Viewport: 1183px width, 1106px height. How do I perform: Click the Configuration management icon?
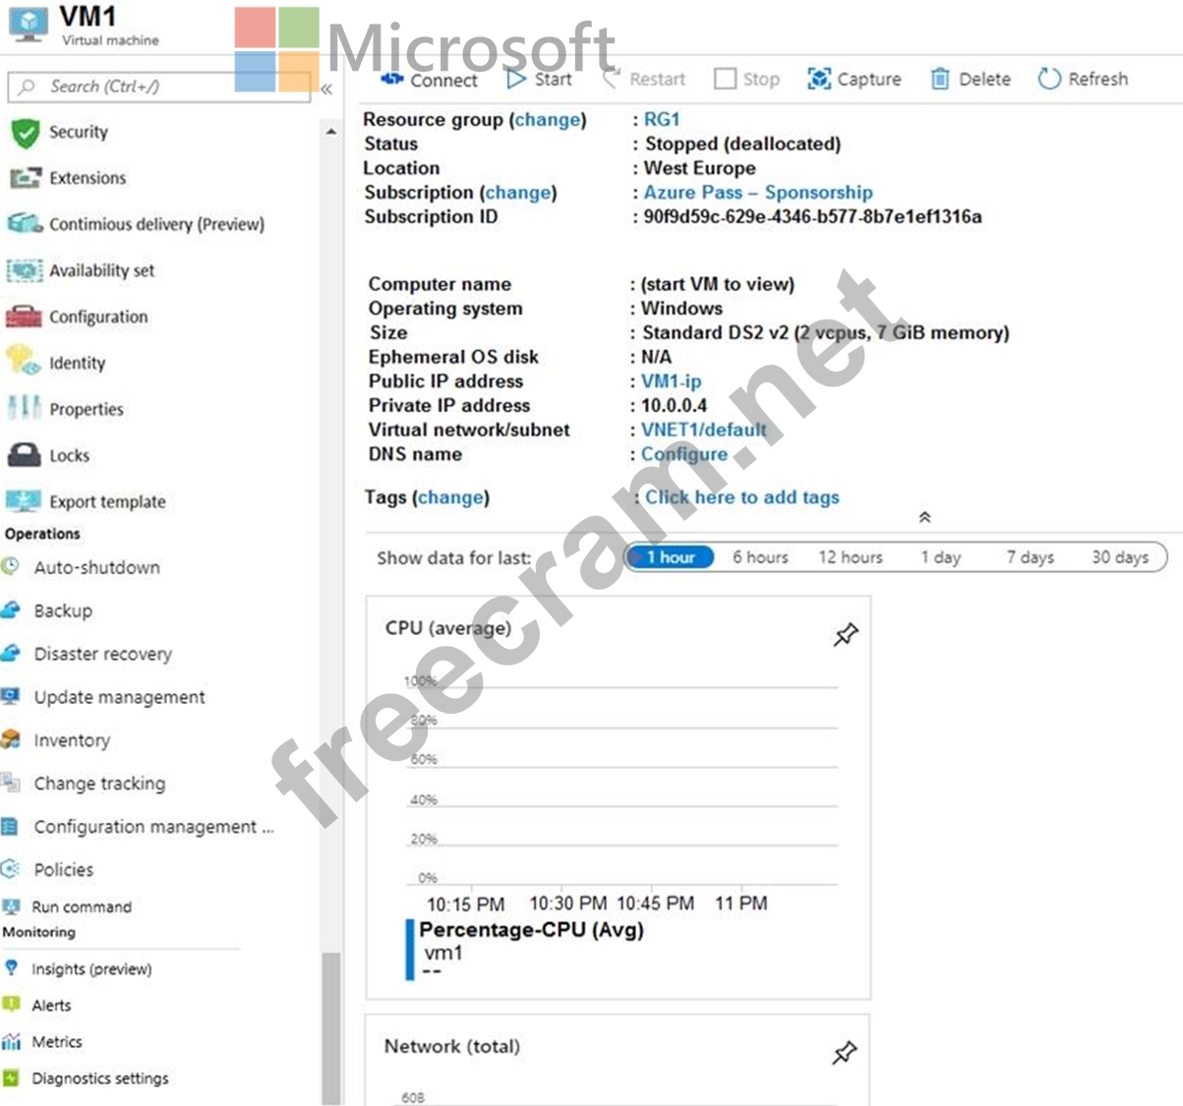point(11,826)
